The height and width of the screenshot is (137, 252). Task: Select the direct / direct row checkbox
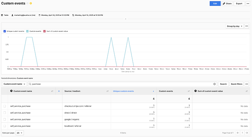click(4, 113)
